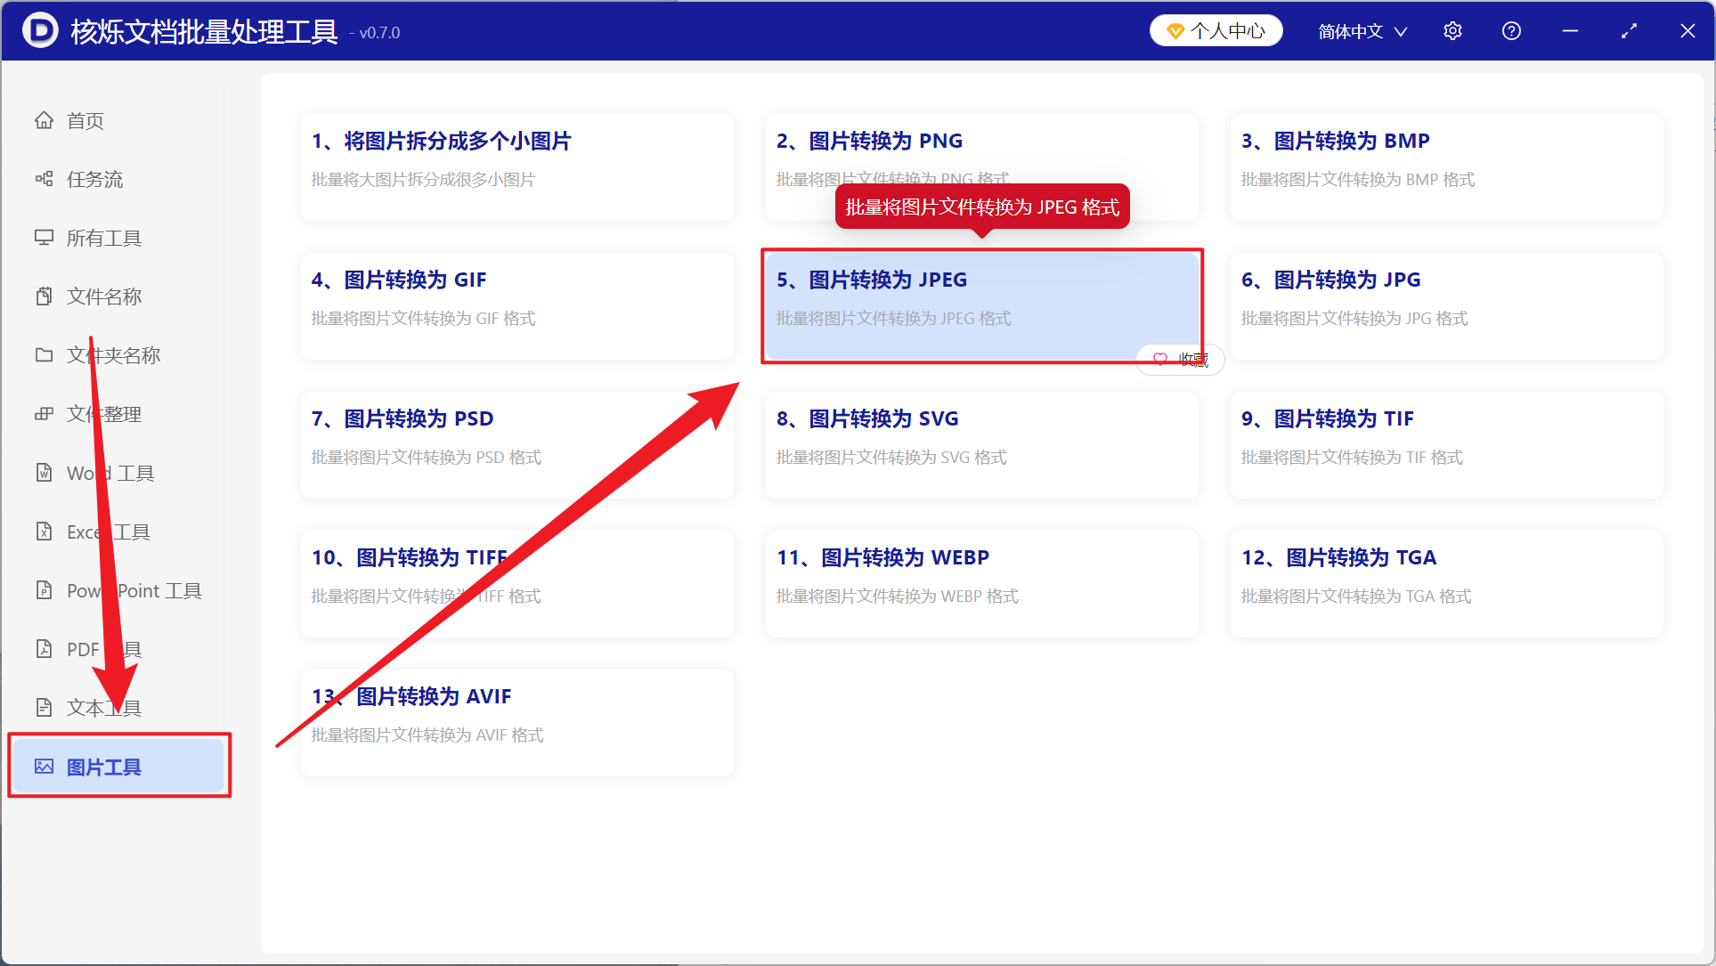Screen dimensions: 1716x966
Task: Open settings via the gear icon
Action: pos(1452,31)
